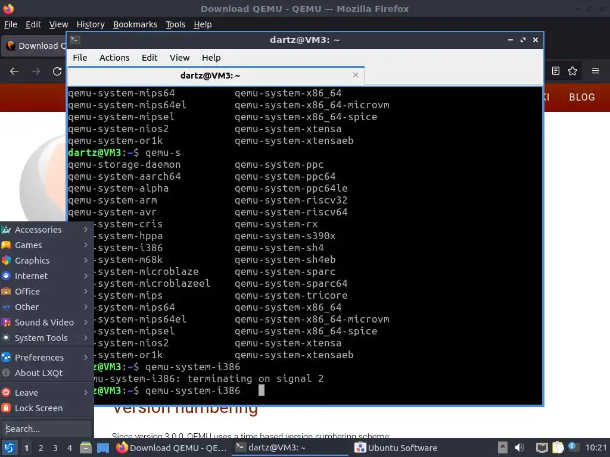
Task: Open BLOG link on QEMU site
Action: click(x=582, y=97)
